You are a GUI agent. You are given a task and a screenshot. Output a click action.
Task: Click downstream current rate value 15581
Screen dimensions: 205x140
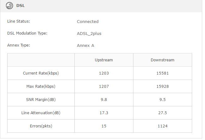(x=162, y=73)
